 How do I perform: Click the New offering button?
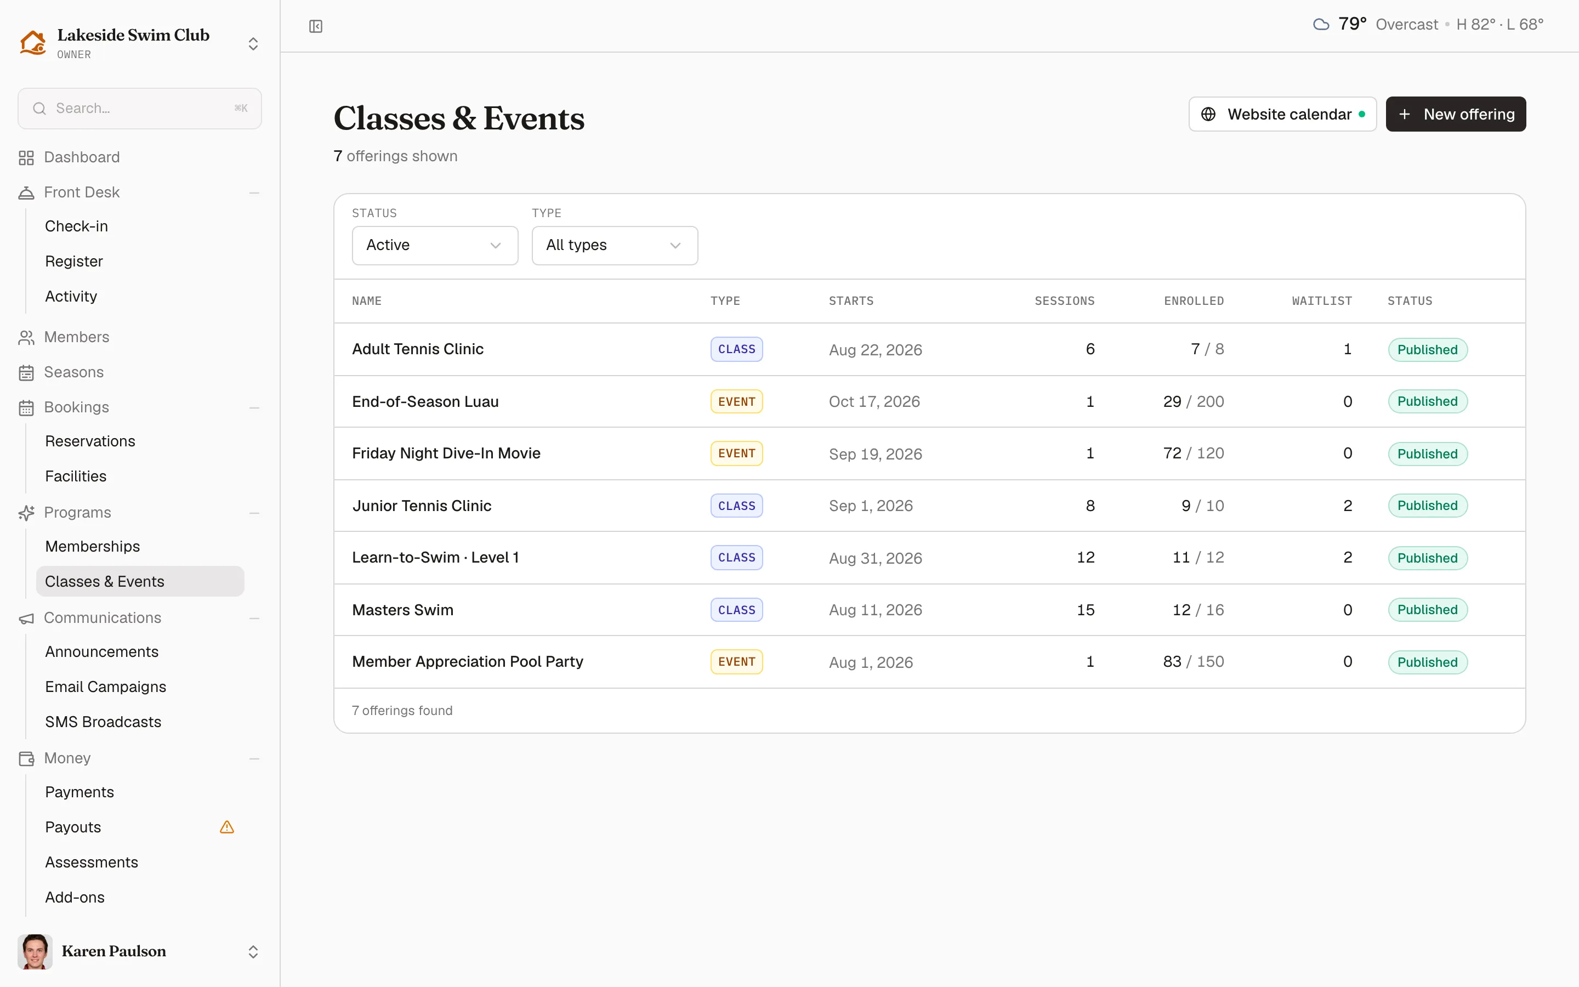click(1456, 114)
